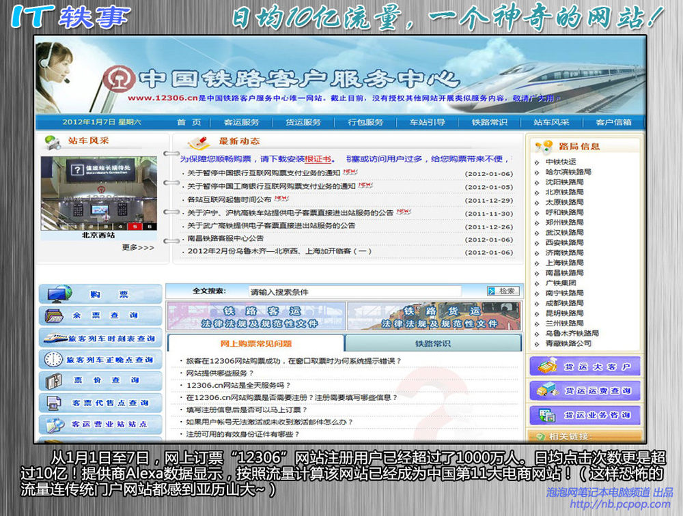The height and width of the screenshot is (516, 683).
Task: Click the map icon for 客运营业站站点
Action: [55, 425]
